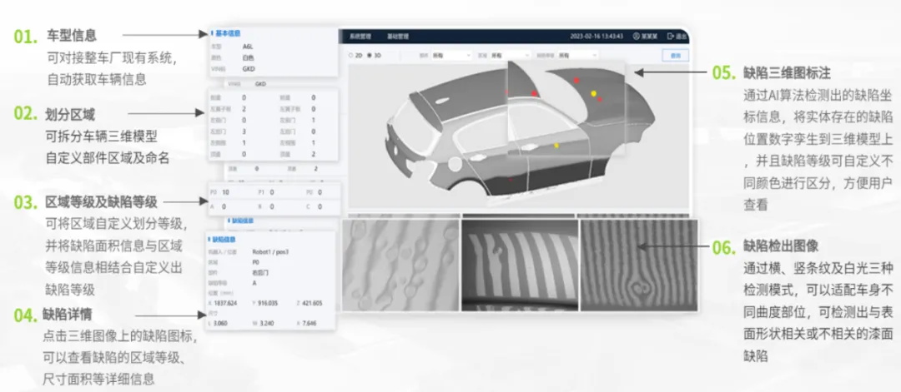Click the 查询 query button
Viewport: 901px width, 392px height.
674,55
